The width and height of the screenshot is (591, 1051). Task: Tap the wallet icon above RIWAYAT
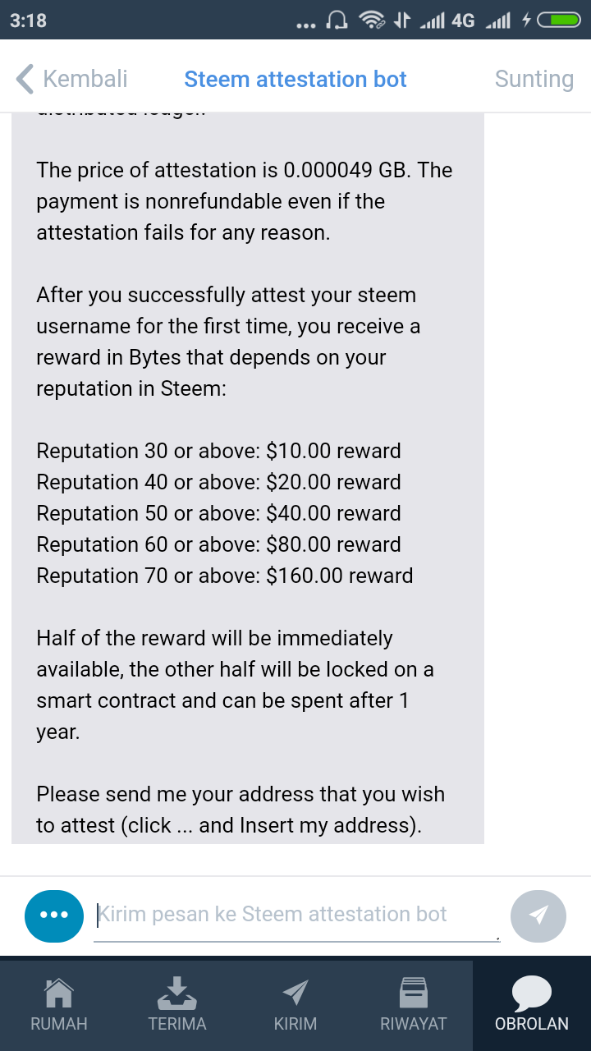[413, 993]
